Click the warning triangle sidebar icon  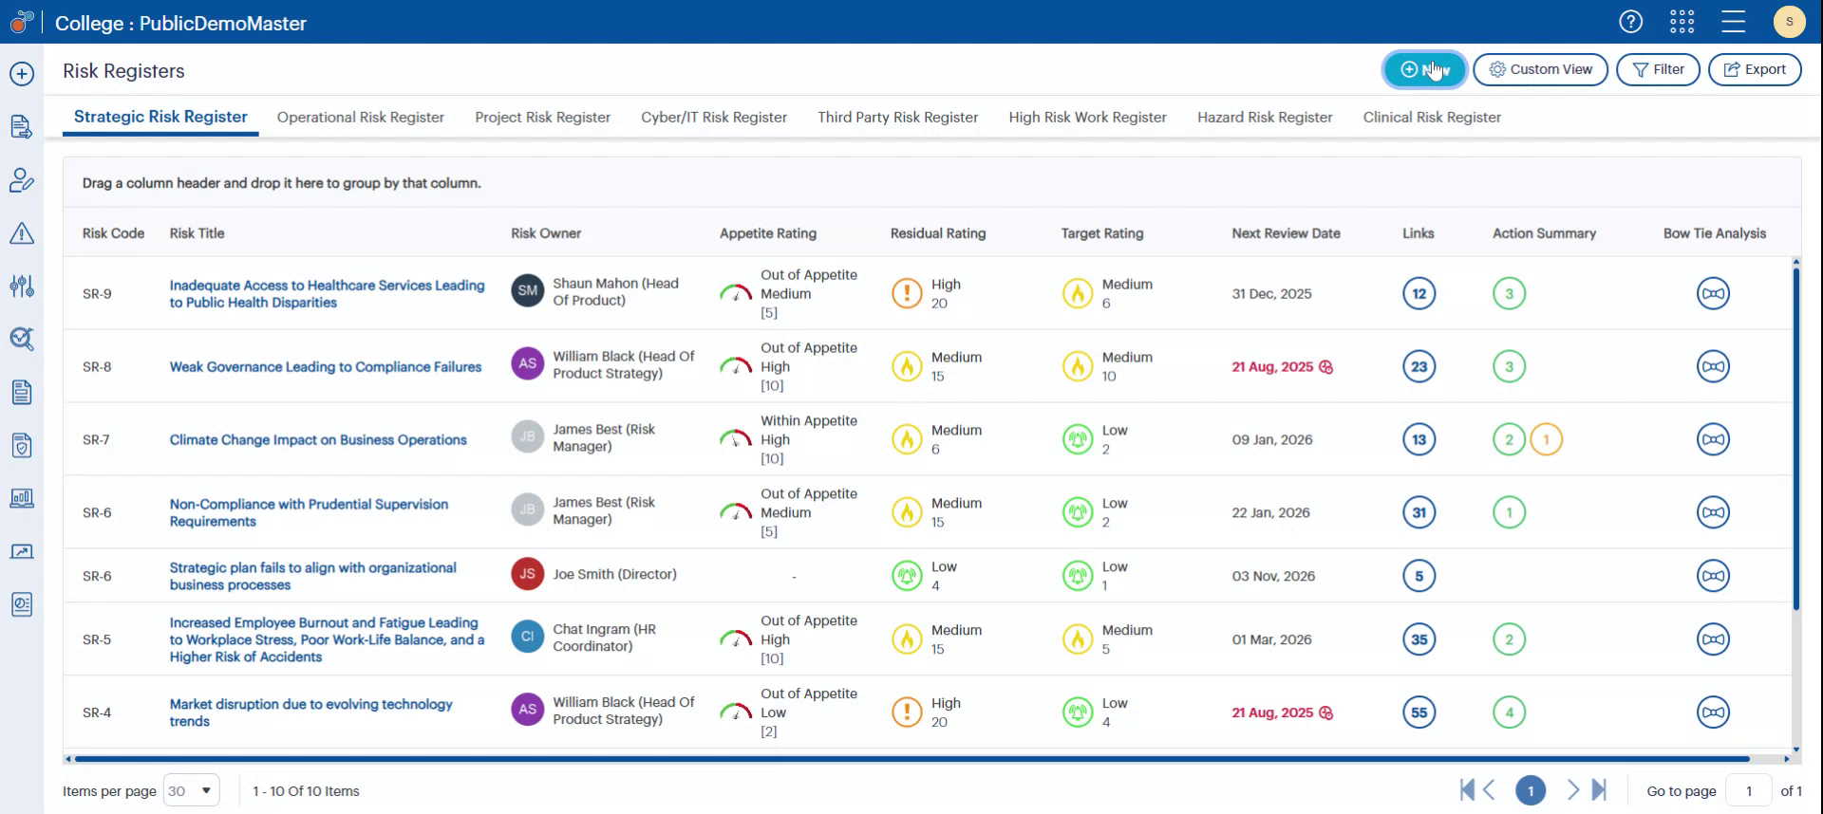tap(22, 233)
